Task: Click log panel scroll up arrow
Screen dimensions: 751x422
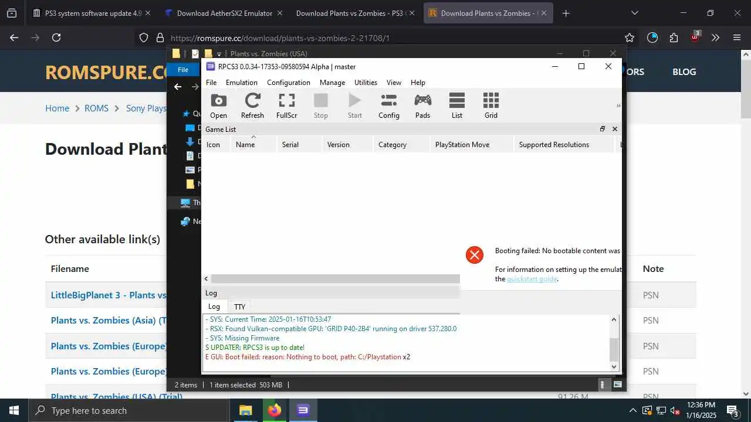Action: point(614,319)
